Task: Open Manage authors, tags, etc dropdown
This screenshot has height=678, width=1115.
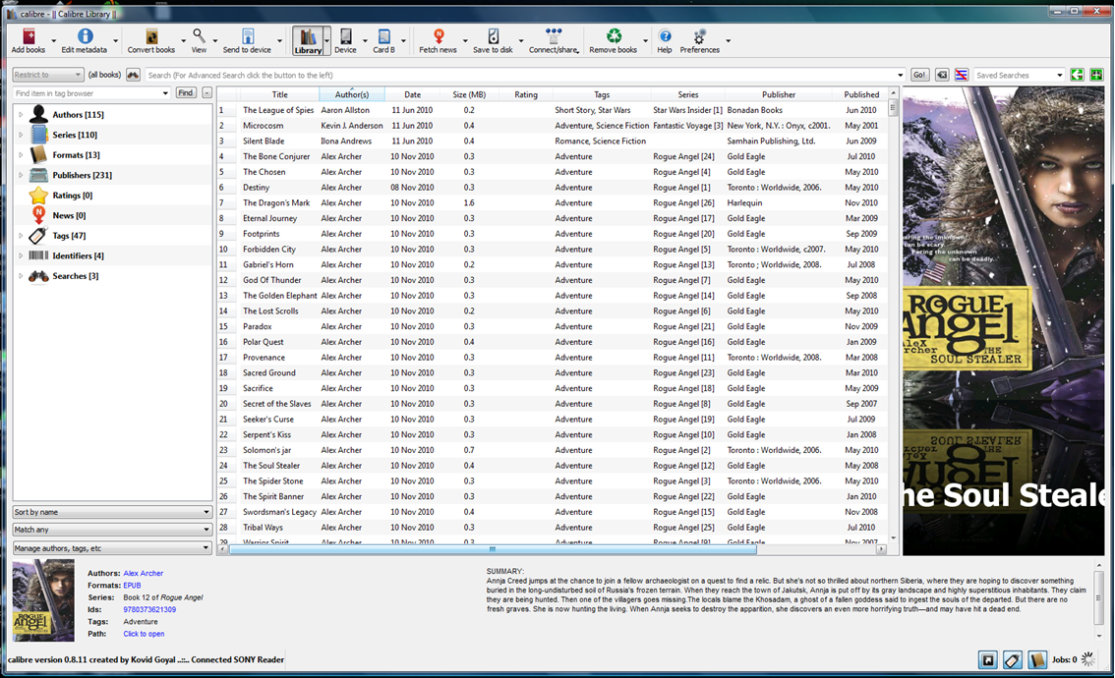Action: point(112,548)
